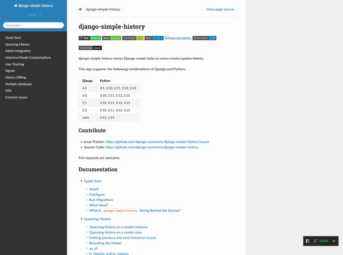Click the coverage badge
Screen dimensions: 343x255
[133, 38]
